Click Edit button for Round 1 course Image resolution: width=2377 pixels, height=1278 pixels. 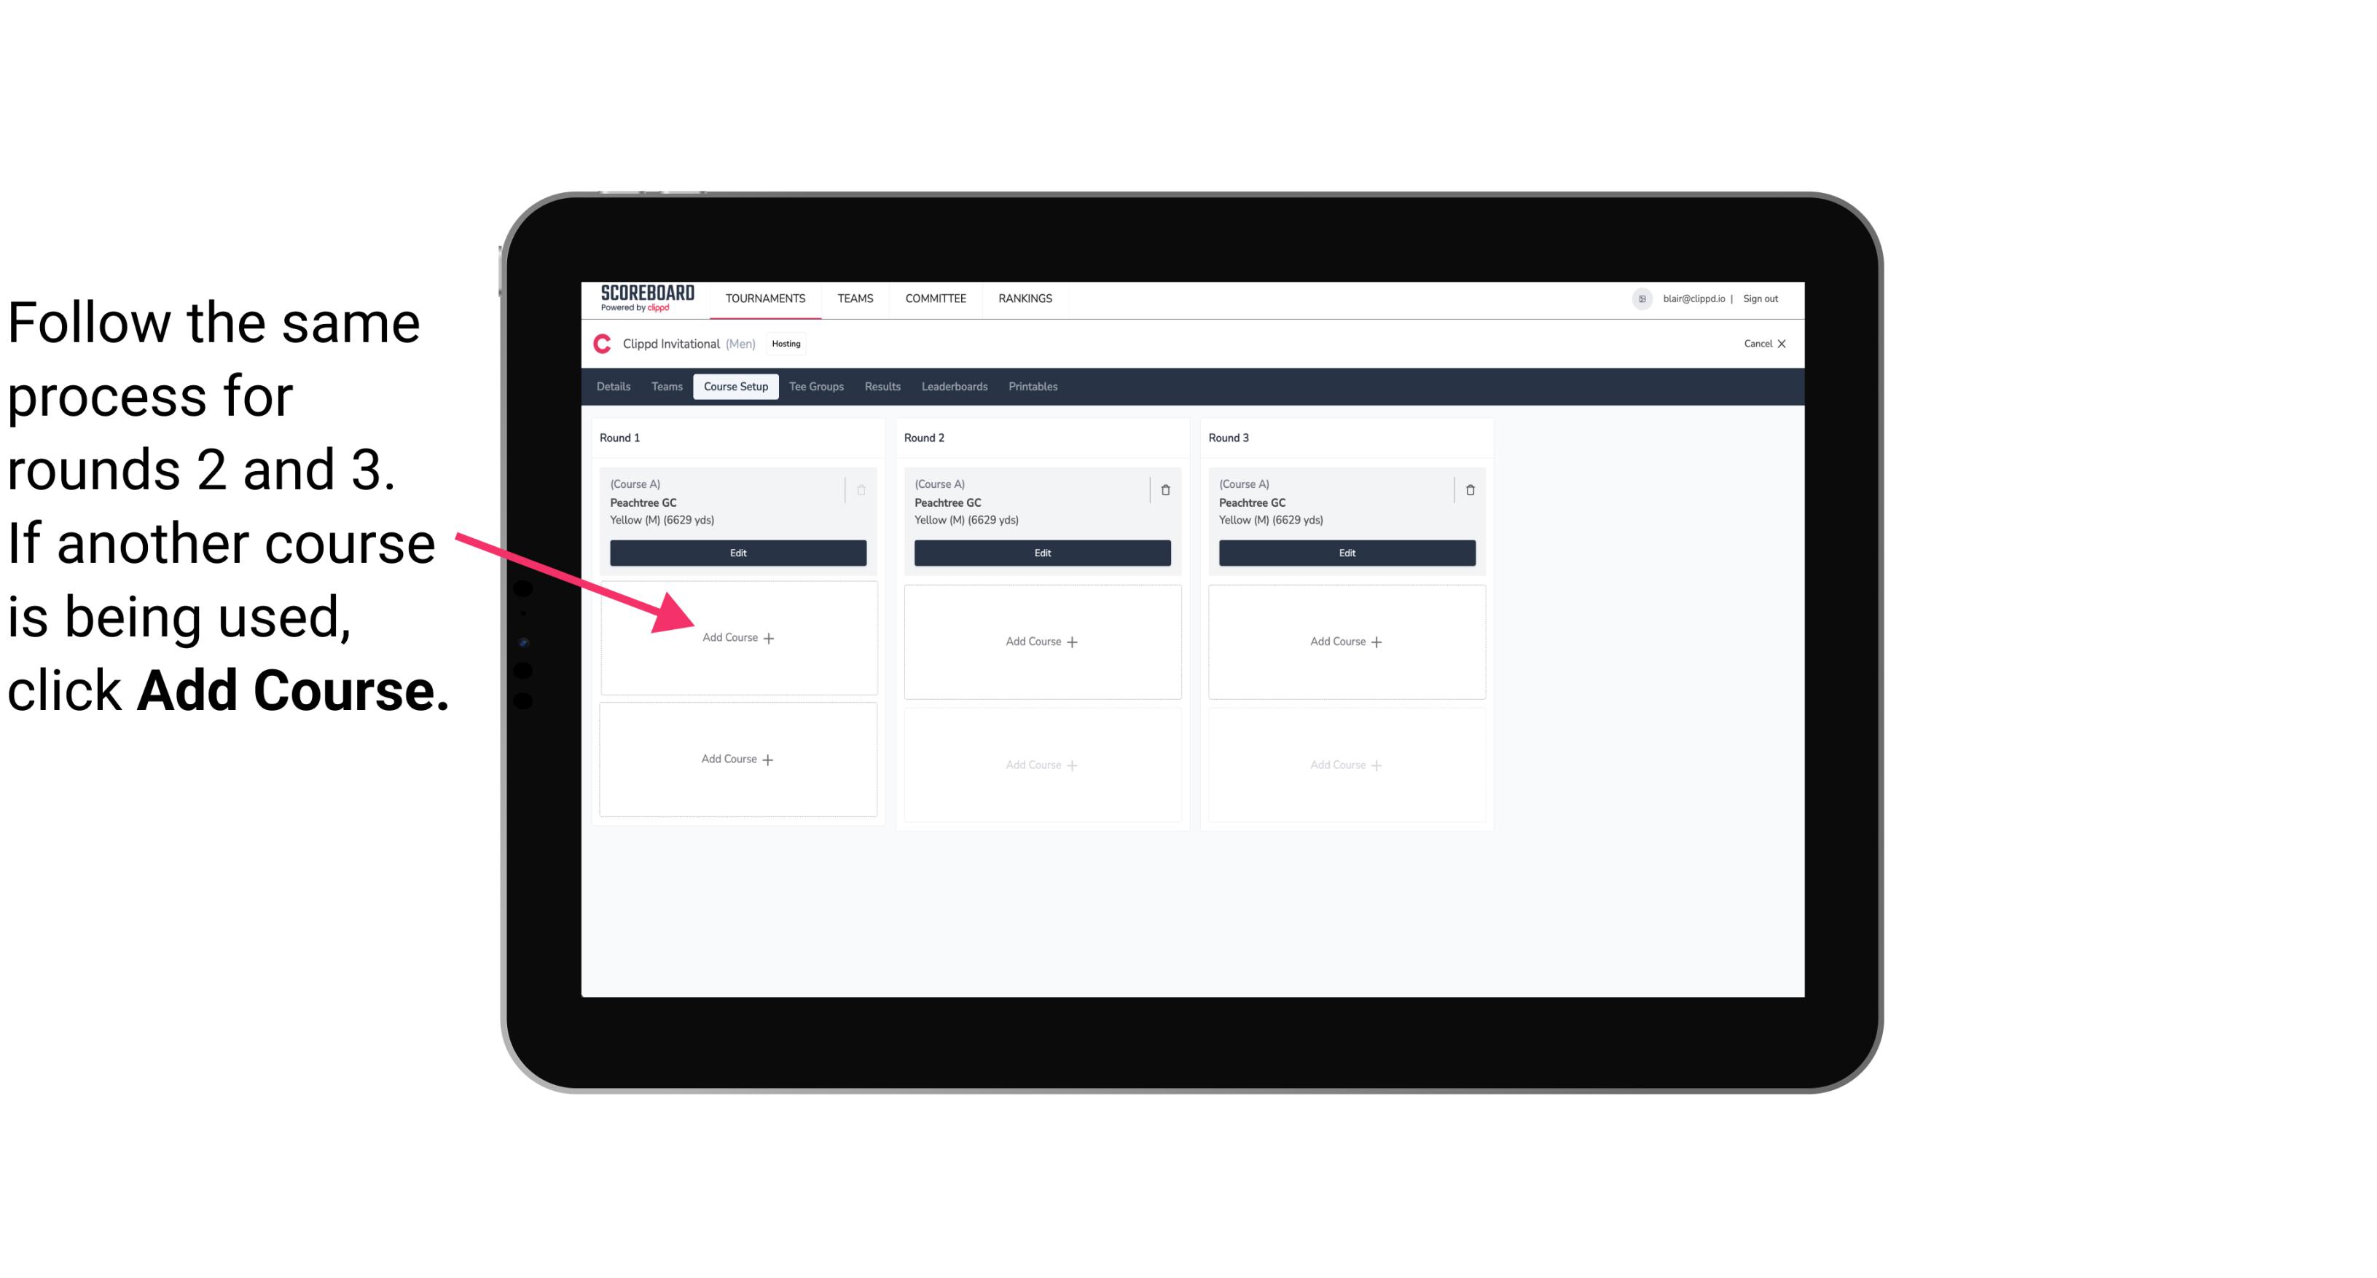tap(737, 554)
